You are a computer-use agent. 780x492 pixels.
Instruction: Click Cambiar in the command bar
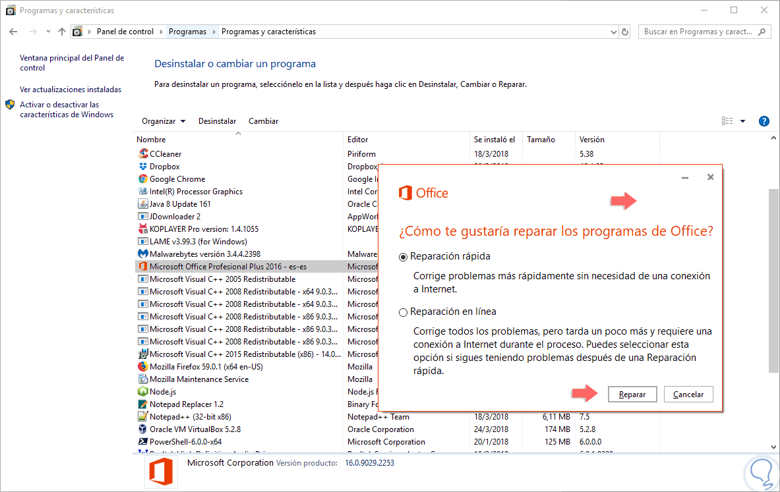click(263, 121)
